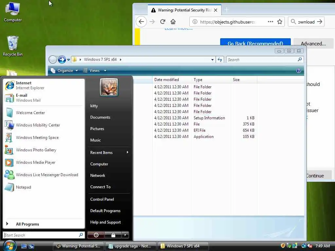This screenshot has width=335, height=251.
Task: Go to Firefox home page
Action: coord(173,22)
